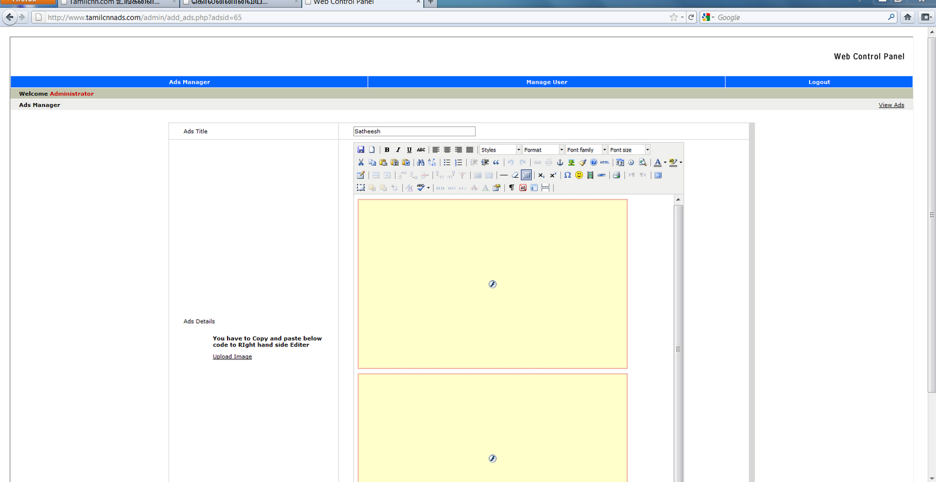The height and width of the screenshot is (482, 936).
Task: Insert a special character with Omega icon
Action: [567, 175]
